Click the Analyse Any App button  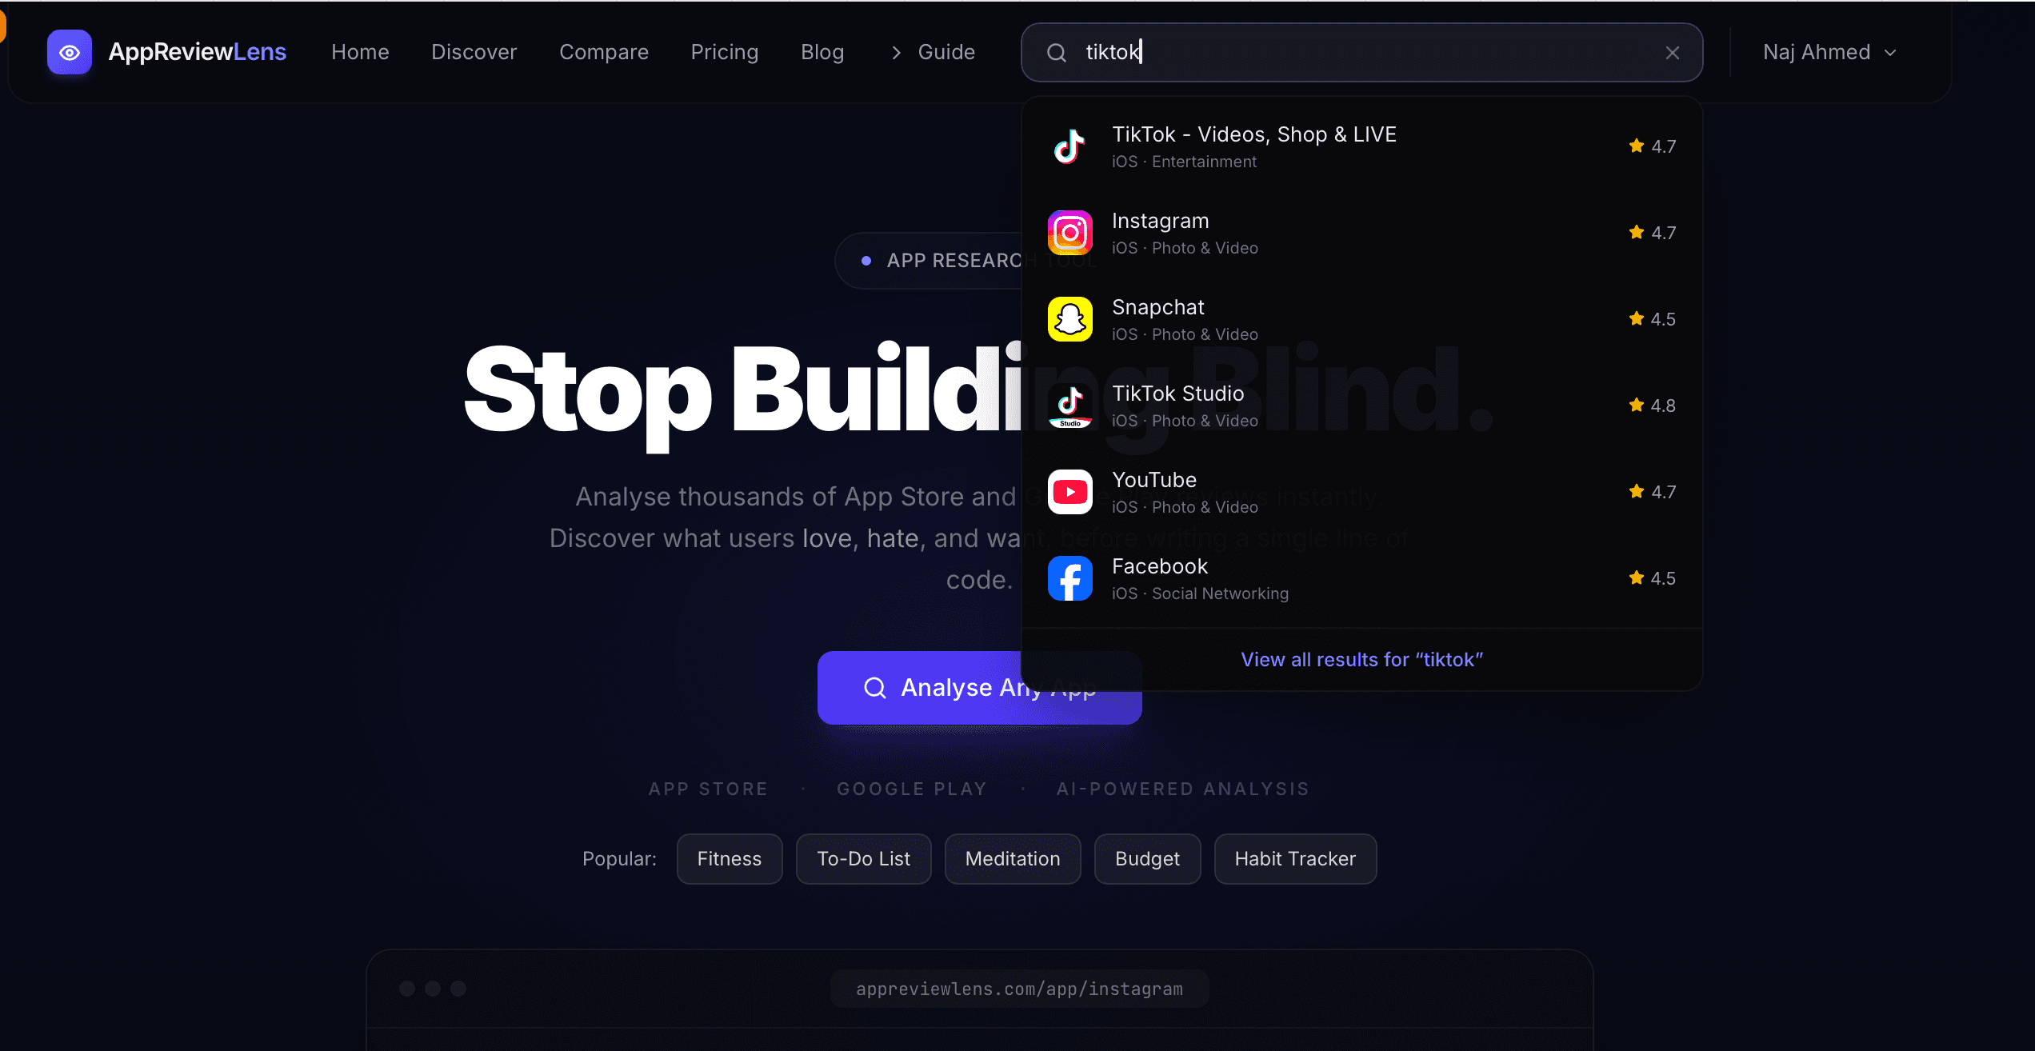(979, 688)
